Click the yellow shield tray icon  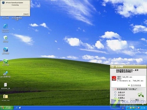131,108
